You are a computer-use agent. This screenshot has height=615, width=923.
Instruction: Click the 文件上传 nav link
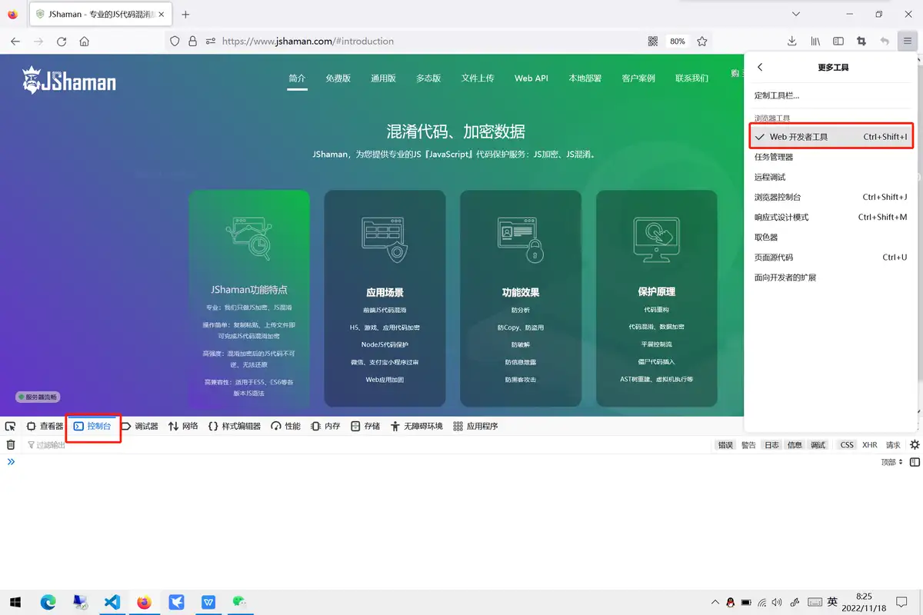click(x=478, y=78)
